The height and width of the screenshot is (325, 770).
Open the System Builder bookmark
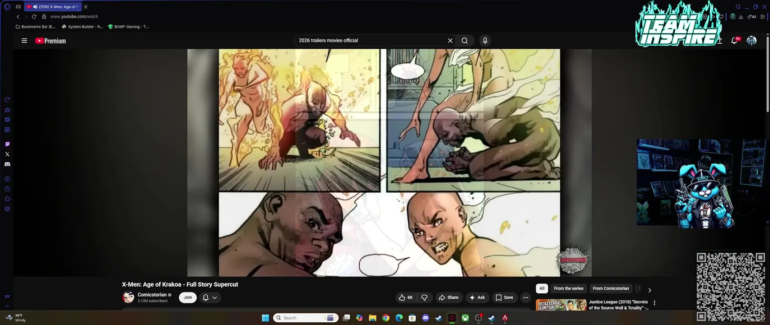click(82, 27)
